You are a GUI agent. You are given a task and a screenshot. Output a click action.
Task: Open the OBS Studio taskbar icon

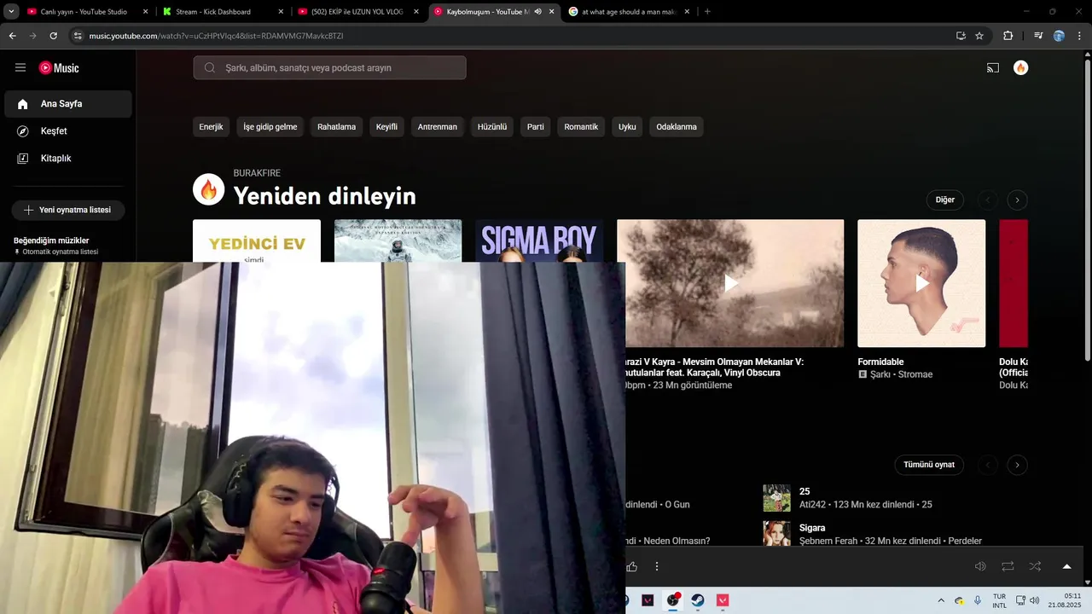(672, 600)
